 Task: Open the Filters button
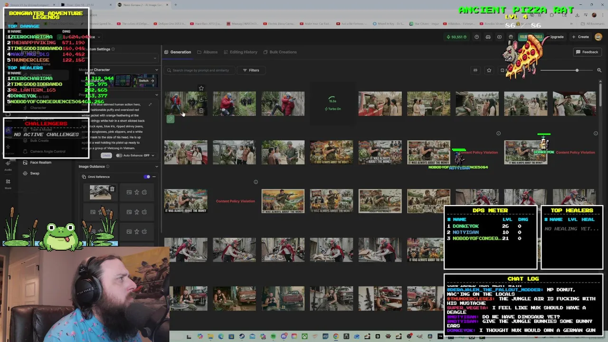(251, 70)
